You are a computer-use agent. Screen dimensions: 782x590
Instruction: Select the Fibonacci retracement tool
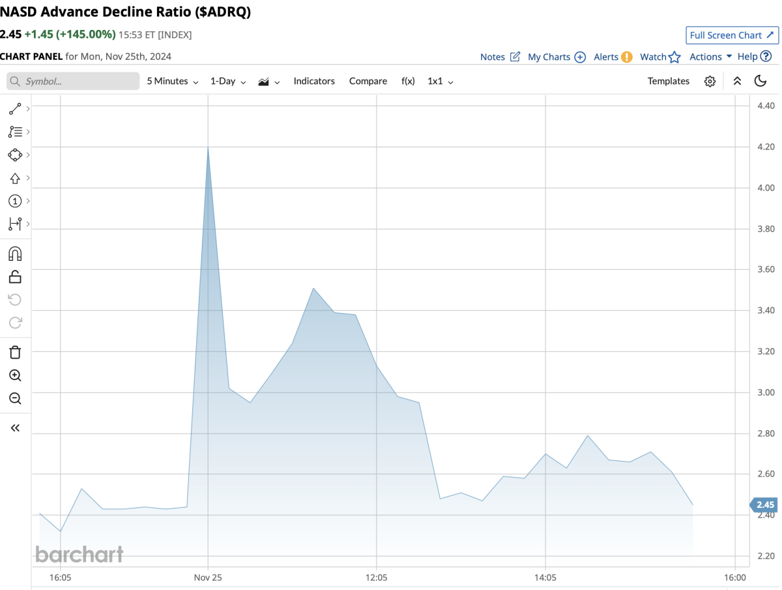(x=15, y=132)
